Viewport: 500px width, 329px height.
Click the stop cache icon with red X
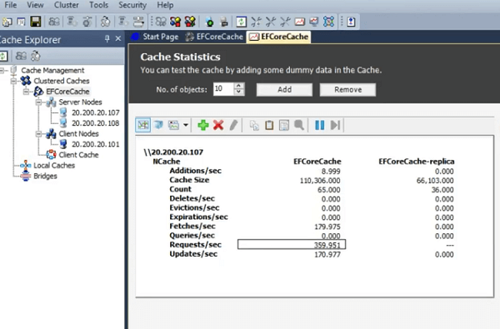[190, 22]
